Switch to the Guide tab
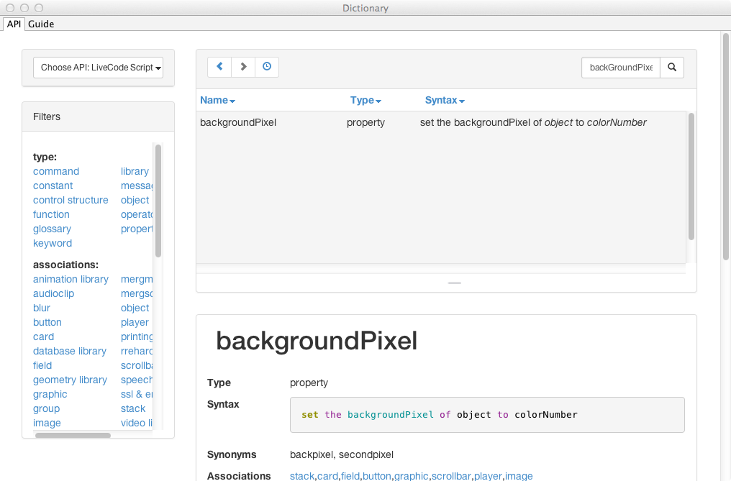 (x=41, y=24)
